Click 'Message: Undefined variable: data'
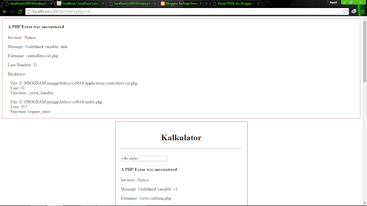This screenshot has width=367, height=206. [38, 47]
